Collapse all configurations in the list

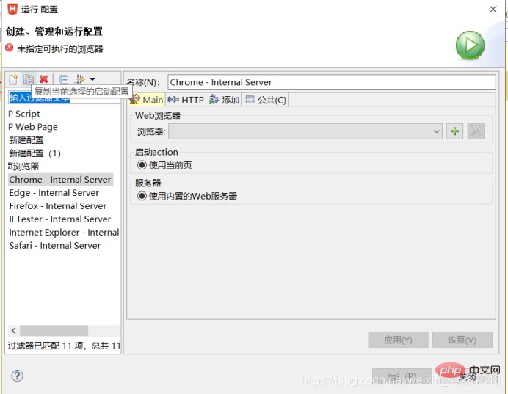click(x=64, y=79)
